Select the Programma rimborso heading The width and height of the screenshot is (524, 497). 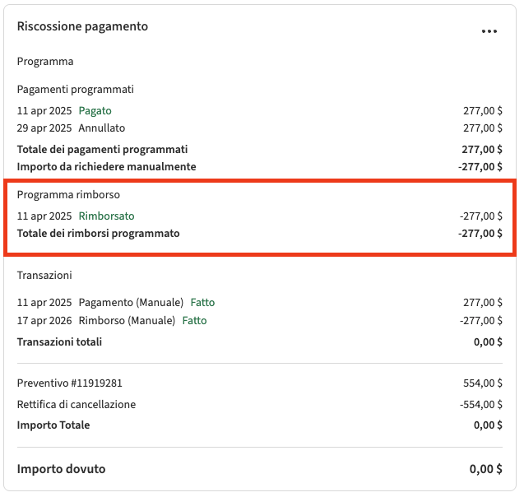coord(68,195)
